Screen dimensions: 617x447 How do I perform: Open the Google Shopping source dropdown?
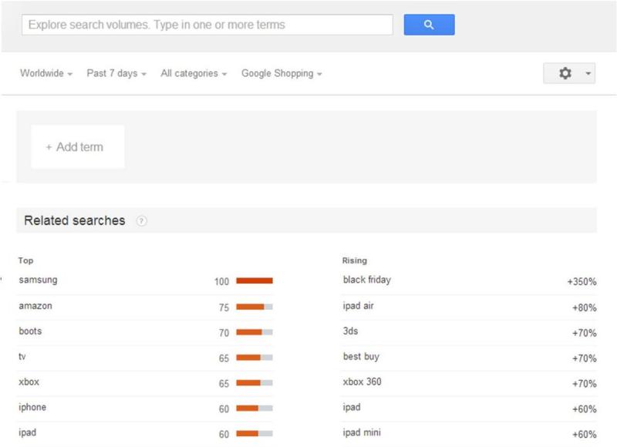pos(282,73)
